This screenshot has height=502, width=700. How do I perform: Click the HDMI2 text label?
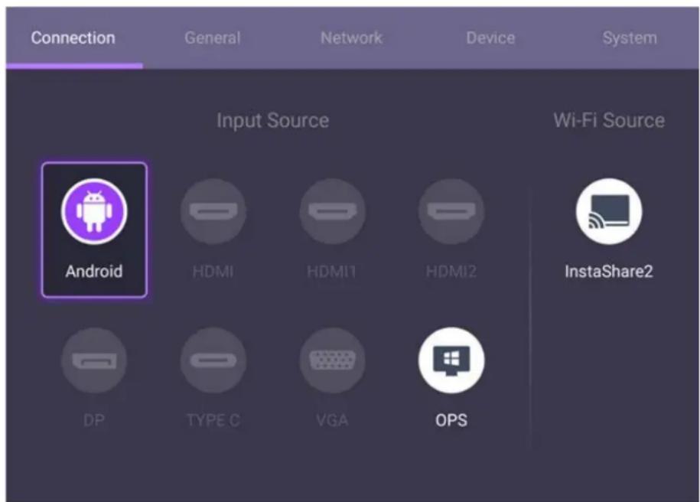451,272
